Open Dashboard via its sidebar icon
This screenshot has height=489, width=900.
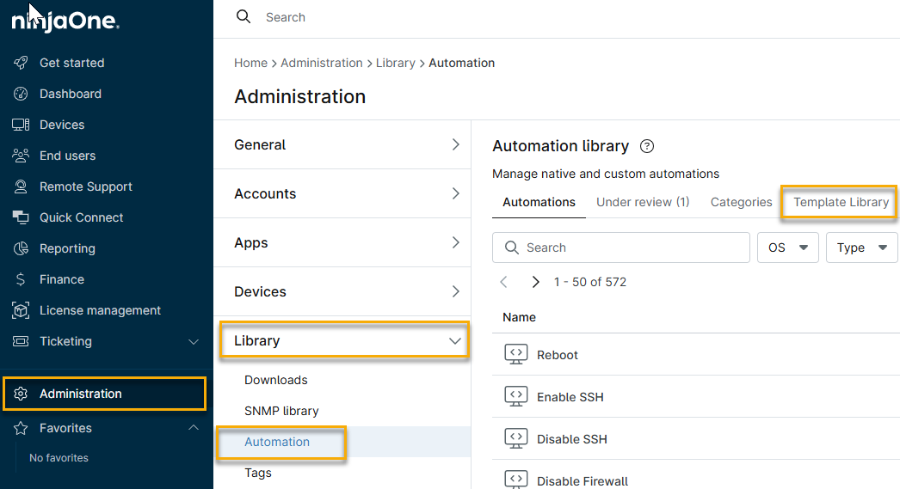coord(22,94)
